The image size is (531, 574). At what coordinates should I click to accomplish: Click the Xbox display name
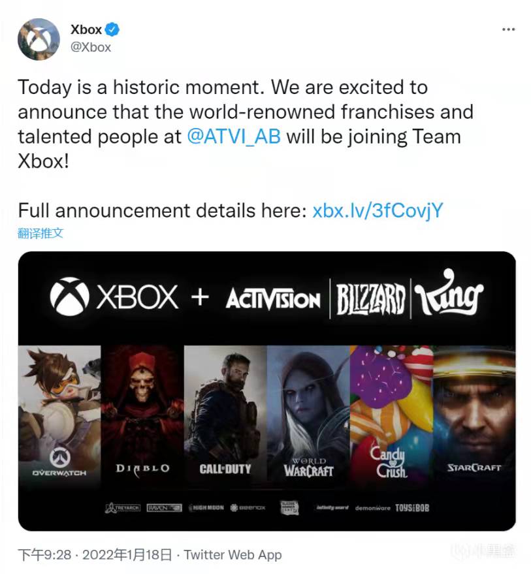click(x=87, y=29)
